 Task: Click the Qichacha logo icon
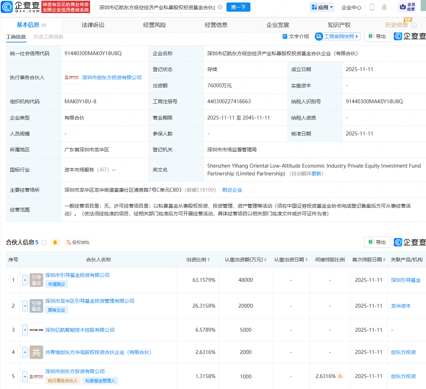click(x=7, y=7)
